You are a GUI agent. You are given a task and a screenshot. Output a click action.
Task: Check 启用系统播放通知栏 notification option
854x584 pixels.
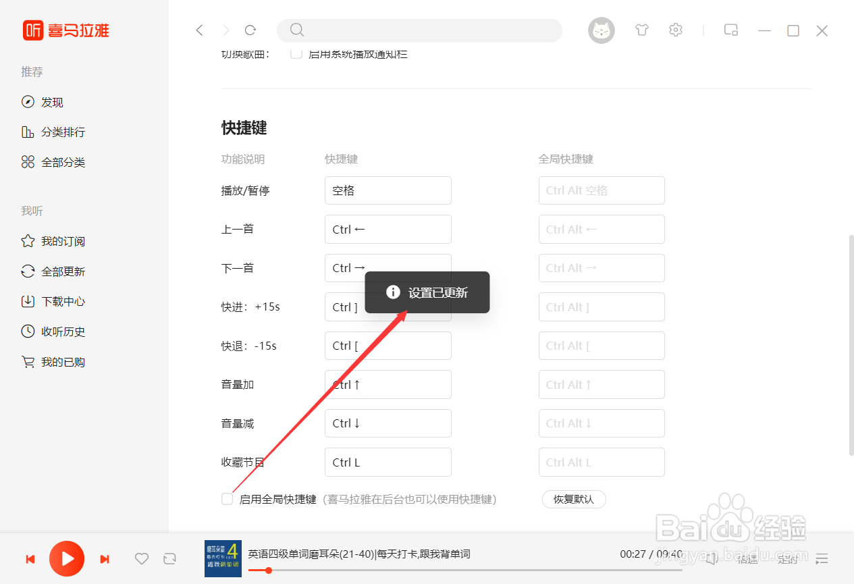click(296, 53)
